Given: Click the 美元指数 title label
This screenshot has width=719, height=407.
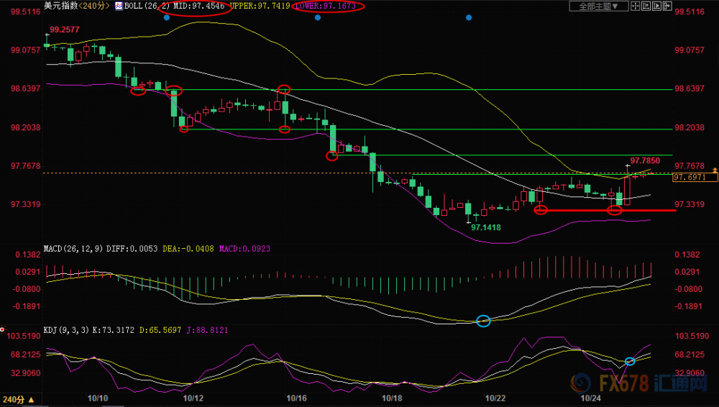Looking at the screenshot, I should pyautogui.click(x=61, y=6).
